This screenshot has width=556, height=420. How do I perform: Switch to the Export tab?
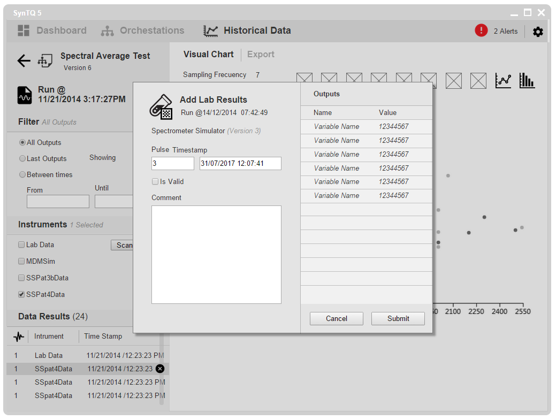(261, 54)
